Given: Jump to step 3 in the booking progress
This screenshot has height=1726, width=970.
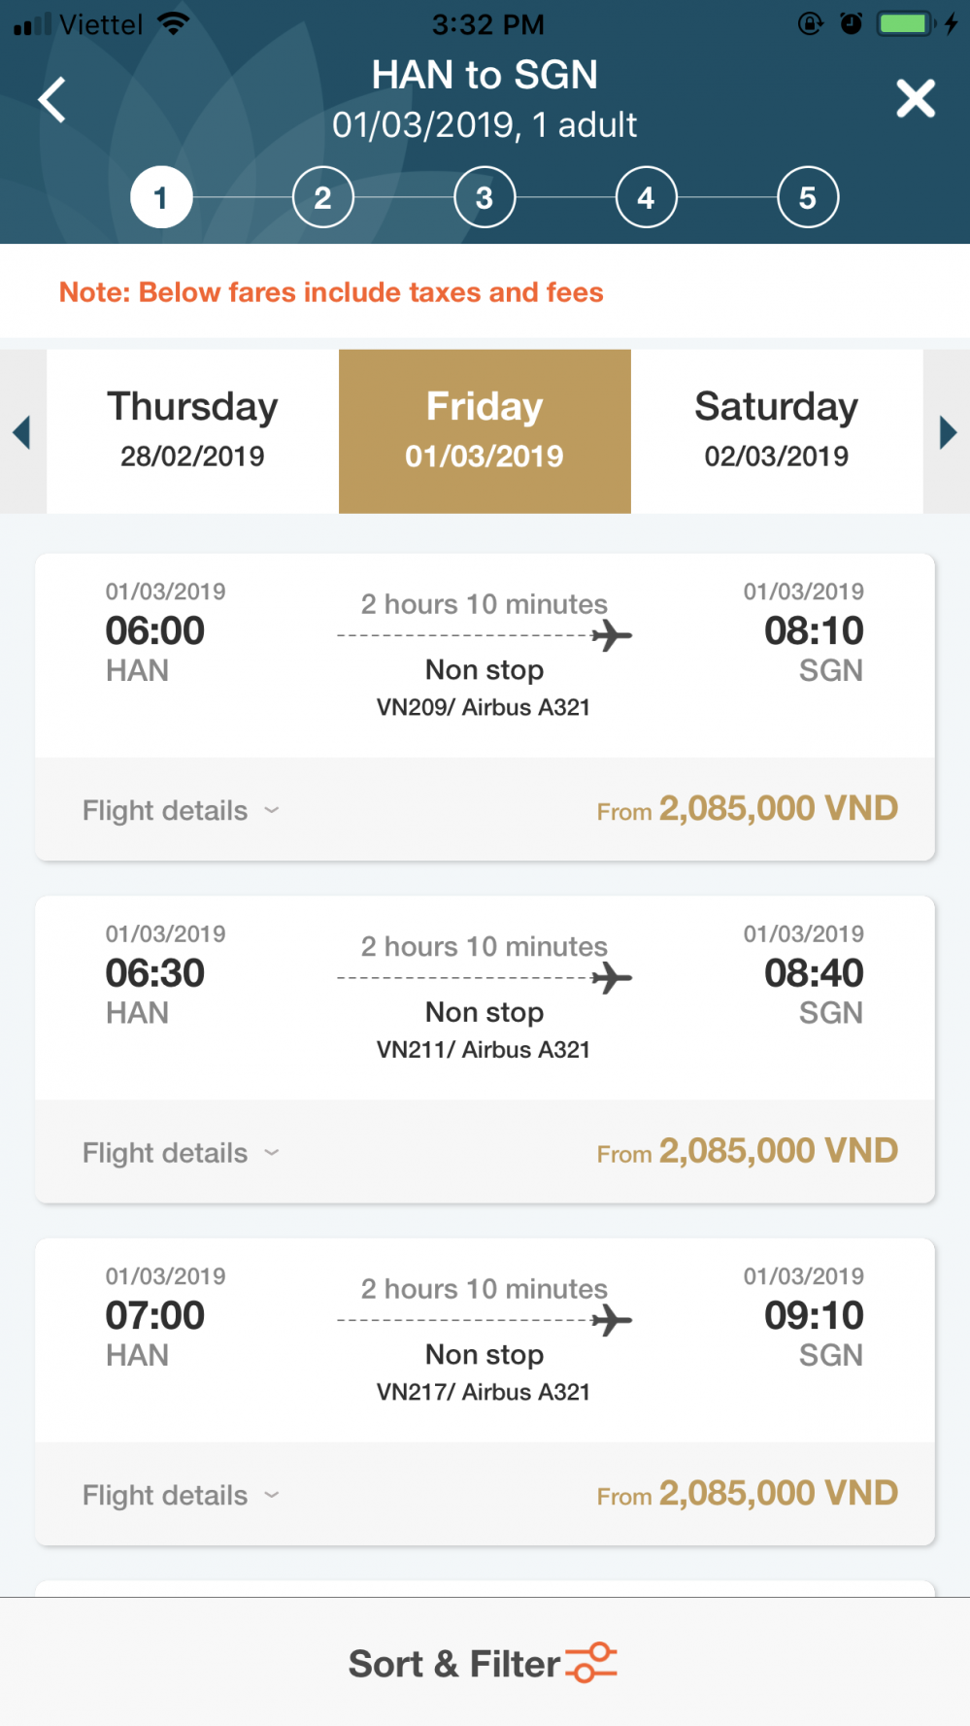Looking at the screenshot, I should [485, 198].
